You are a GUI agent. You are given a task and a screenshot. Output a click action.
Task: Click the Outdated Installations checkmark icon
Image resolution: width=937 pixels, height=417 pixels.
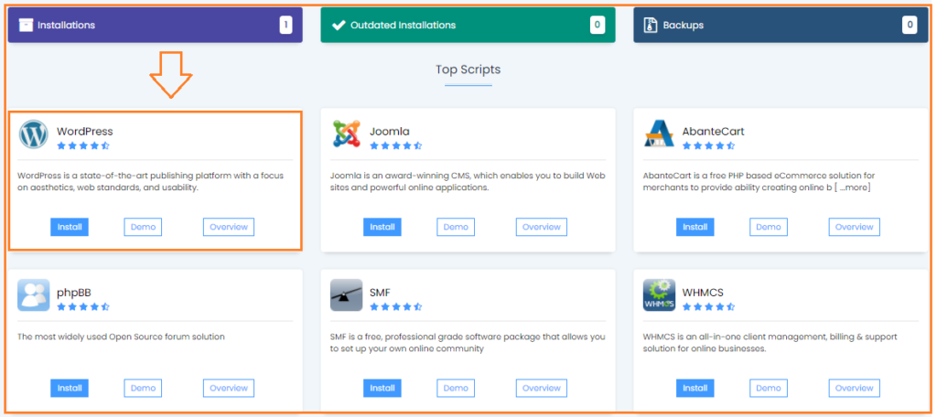click(x=339, y=25)
